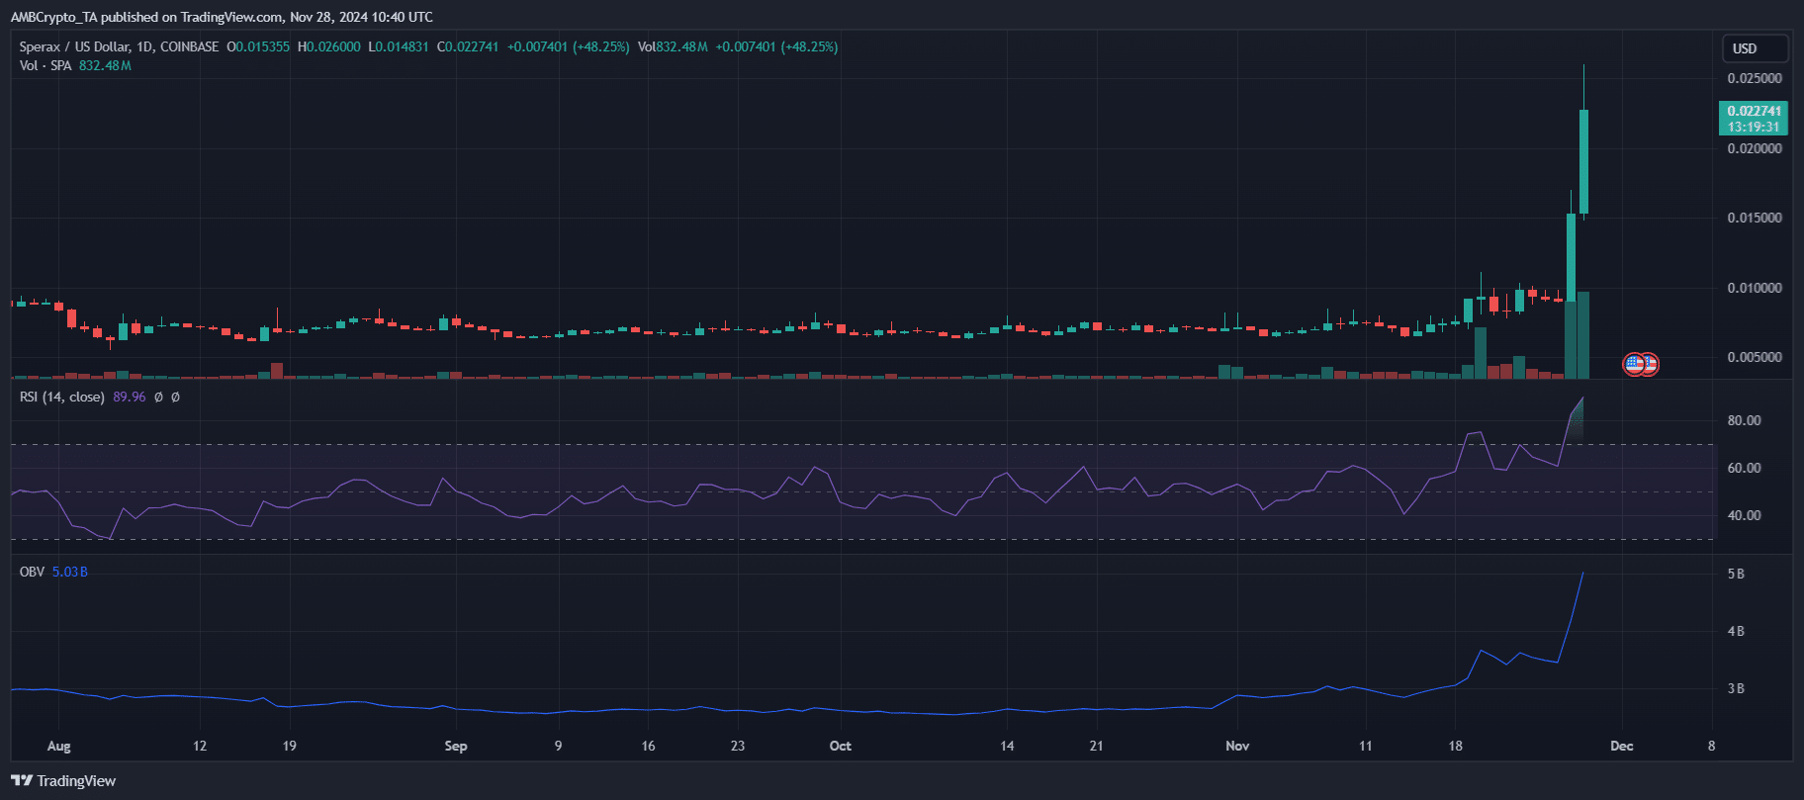Open the USD currency selector
This screenshot has height=800, width=1804.
tap(1755, 48)
